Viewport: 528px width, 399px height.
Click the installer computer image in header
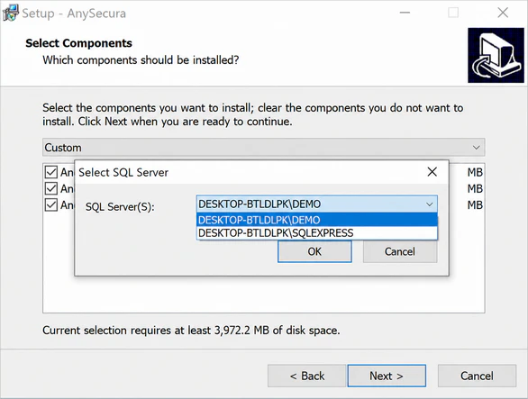496,55
